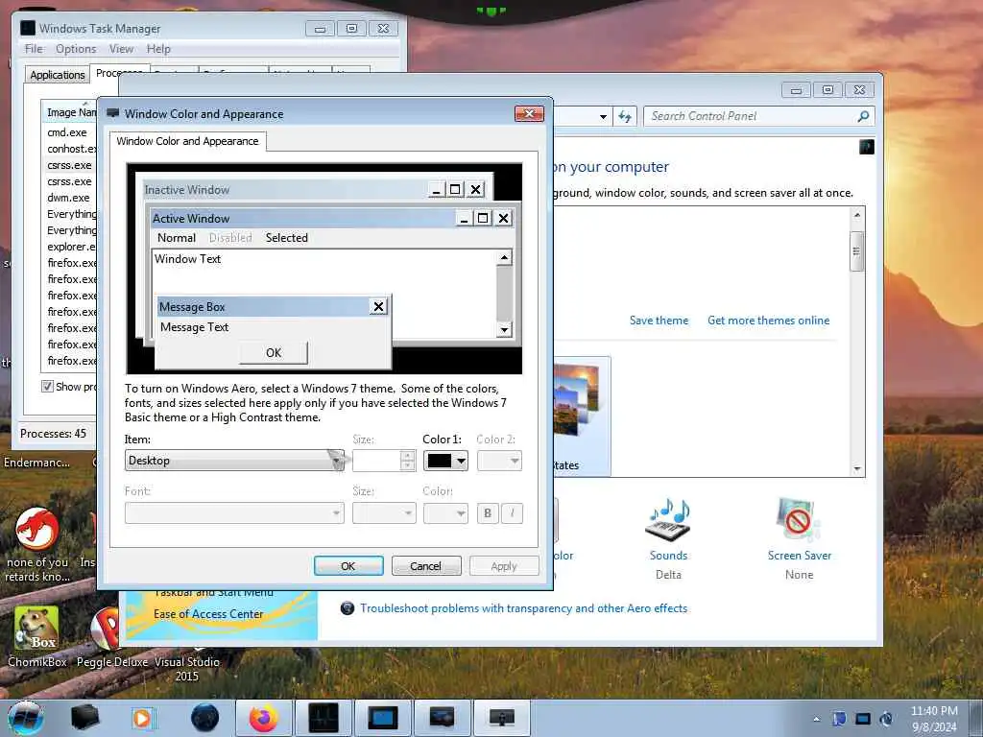Open Windows Media Player taskbar icon
Screen dimensions: 983x737
[143, 718]
